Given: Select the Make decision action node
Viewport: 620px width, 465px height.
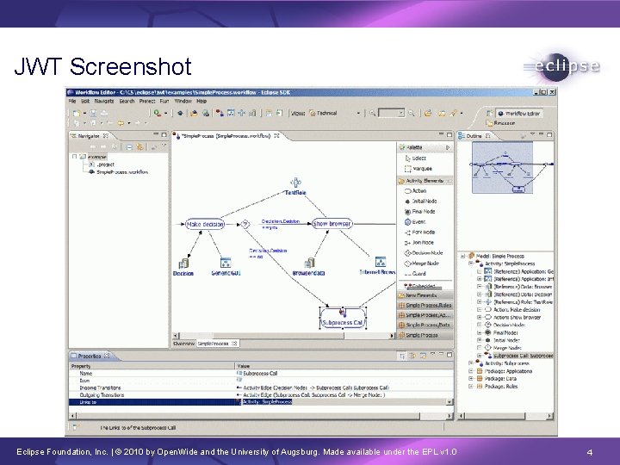Looking at the screenshot, I should (205, 224).
